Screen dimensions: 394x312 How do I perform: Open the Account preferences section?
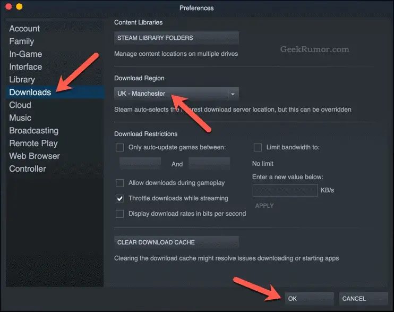pyautogui.click(x=24, y=29)
